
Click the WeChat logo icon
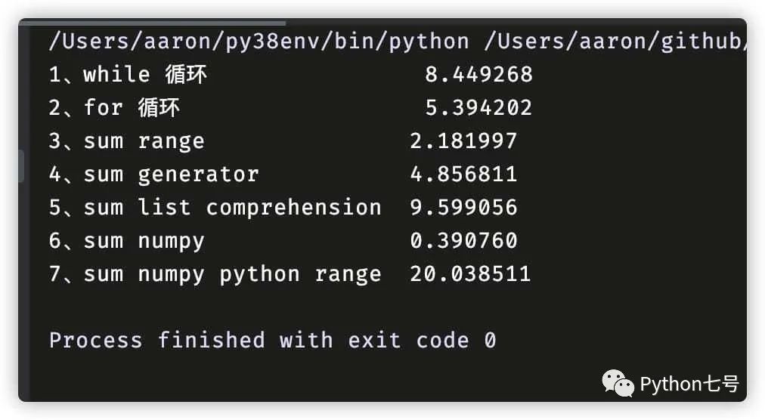click(x=618, y=384)
